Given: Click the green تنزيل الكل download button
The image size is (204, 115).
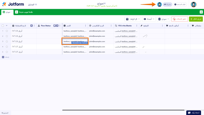Looking at the screenshot, I should 196,19.
